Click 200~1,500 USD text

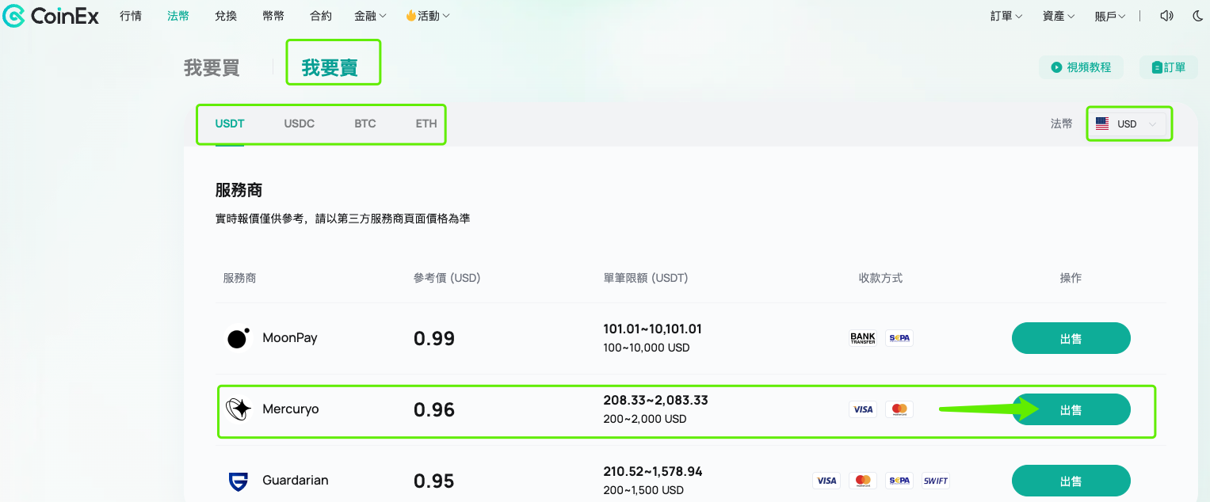click(643, 490)
